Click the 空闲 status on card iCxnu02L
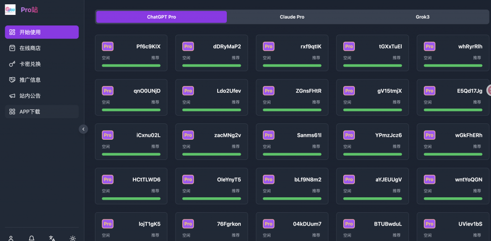This screenshot has height=241, width=491. [x=106, y=146]
